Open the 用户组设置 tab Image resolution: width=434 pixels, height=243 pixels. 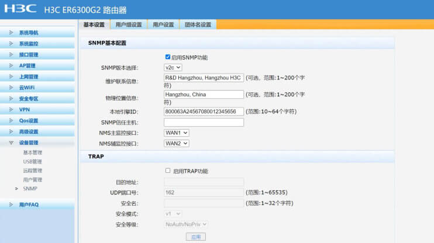(129, 25)
